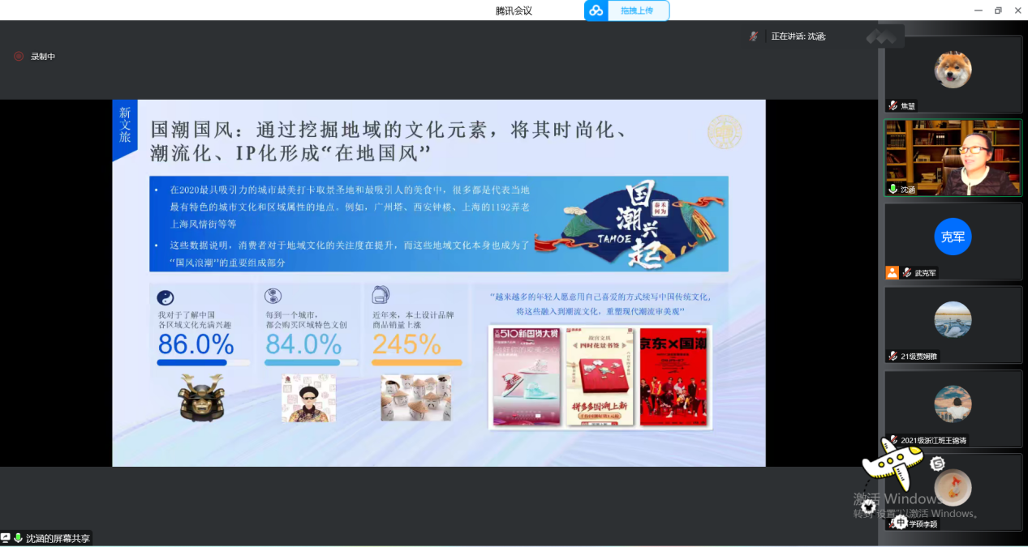Click the Sogou input method S icon

pyautogui.click(x=937, y=464)
